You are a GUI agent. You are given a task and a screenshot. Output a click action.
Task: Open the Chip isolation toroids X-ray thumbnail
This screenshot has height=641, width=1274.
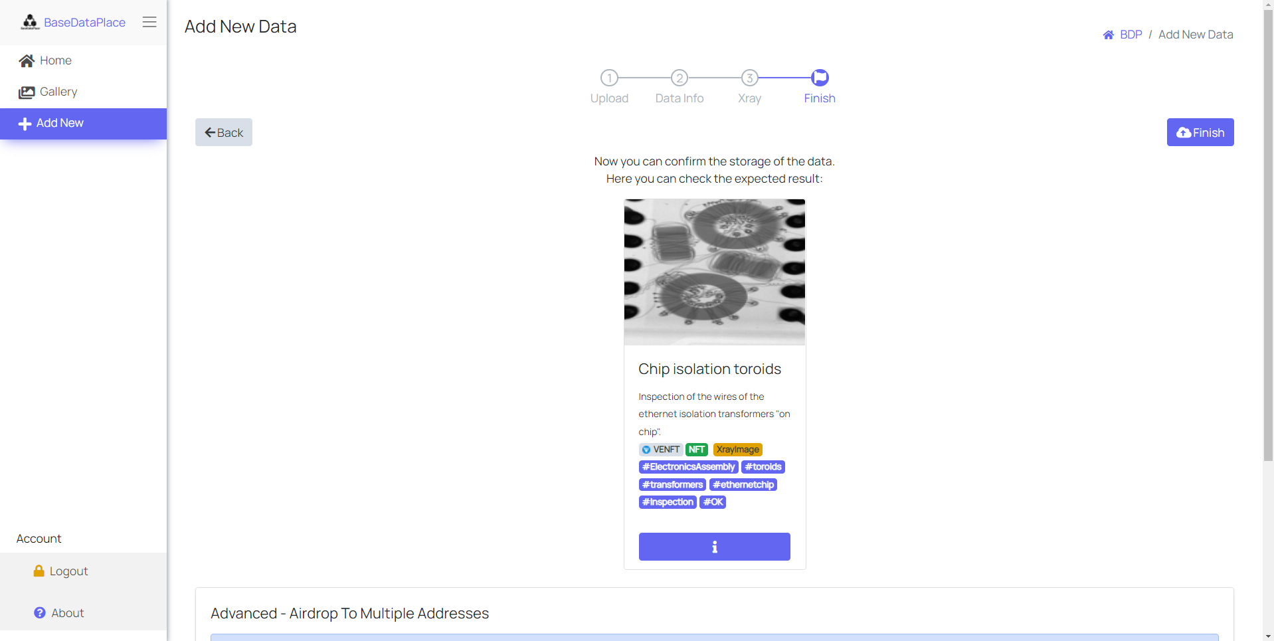[714, 272]
